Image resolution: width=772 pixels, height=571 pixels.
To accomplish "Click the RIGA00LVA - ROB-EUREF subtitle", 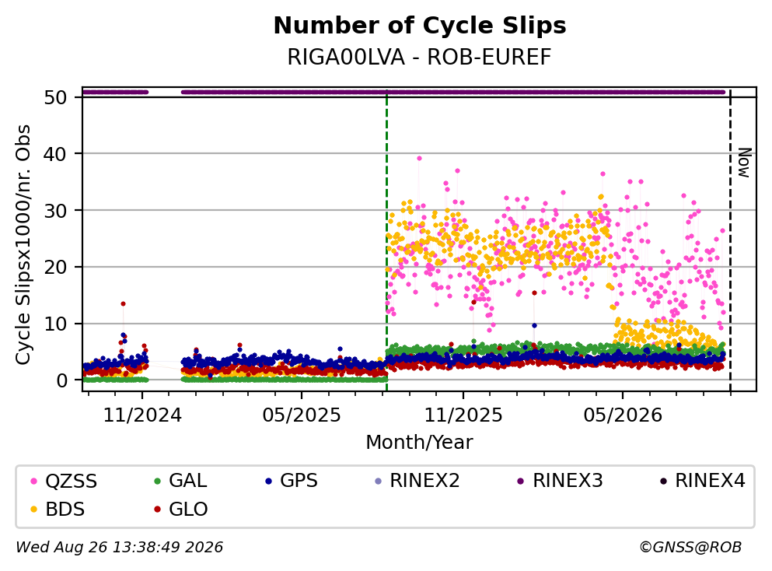I will pyautogui.click(x=419, y=57).
